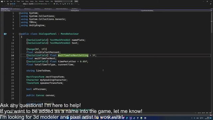
Task: Open the Git menu
Action: [x=15, y=1]
